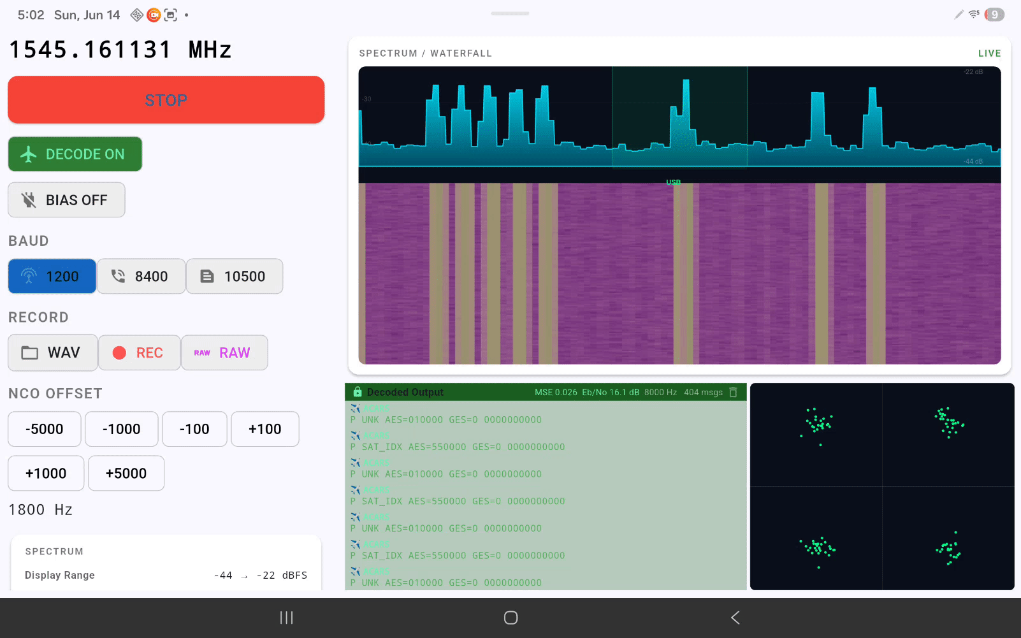This screenshot has height=638, width=1021.
Task: Tap the LIVE indicator
Action: tap(990, 54)
